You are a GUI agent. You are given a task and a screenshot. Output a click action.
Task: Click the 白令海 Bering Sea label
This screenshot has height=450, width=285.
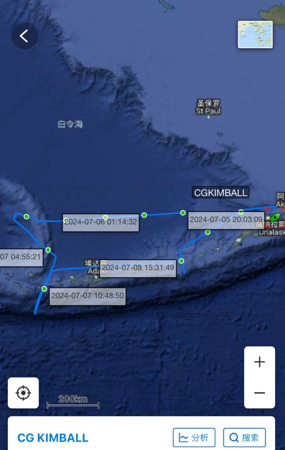[x=70, y=124]
